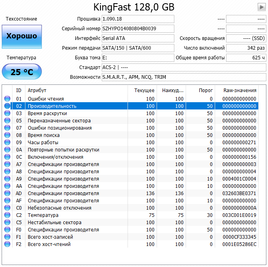Click the Атрибут column header
Screen dimensions: 268x267
76,90
